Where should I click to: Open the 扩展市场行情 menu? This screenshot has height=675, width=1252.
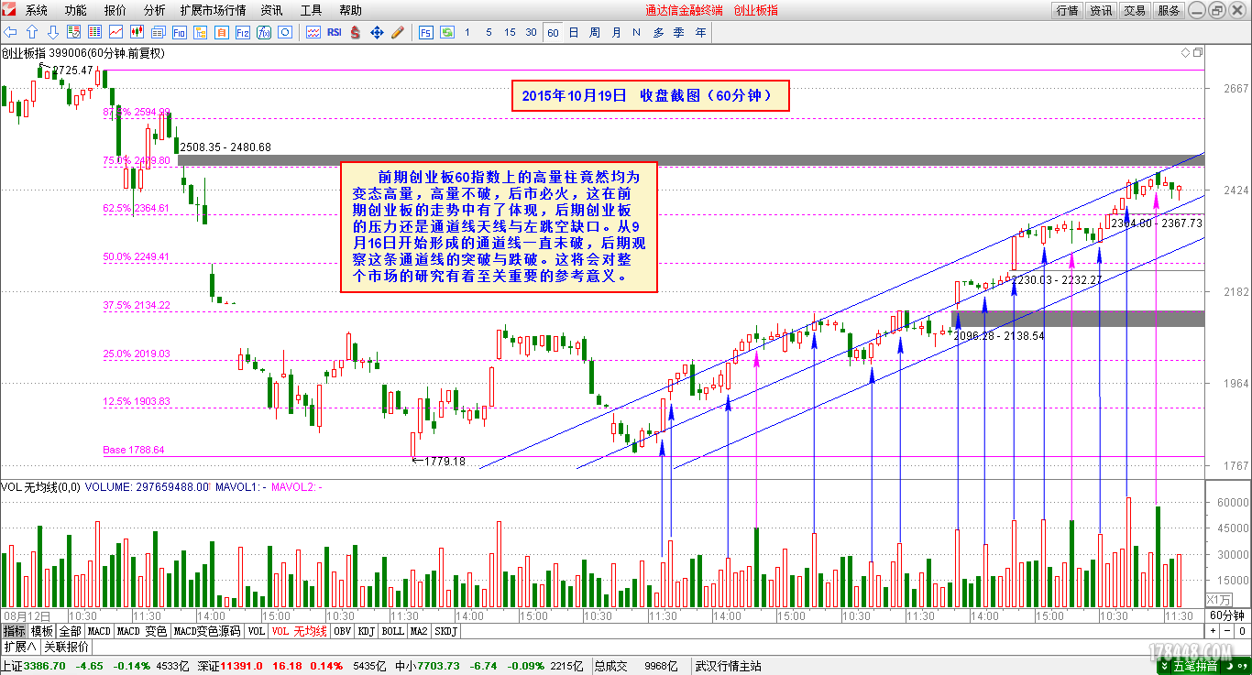coord(214,10)
